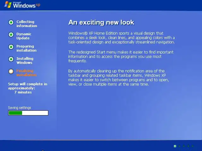Click the 'An exciting new look' heading
The height and width of the screenshot is (151, 202).
coord(101,22)
